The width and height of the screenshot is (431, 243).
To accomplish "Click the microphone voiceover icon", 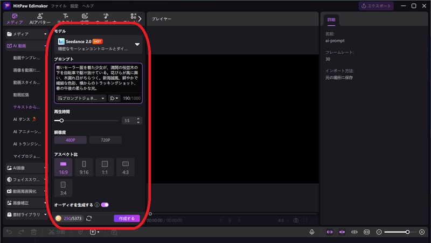I will click(312, 232).
